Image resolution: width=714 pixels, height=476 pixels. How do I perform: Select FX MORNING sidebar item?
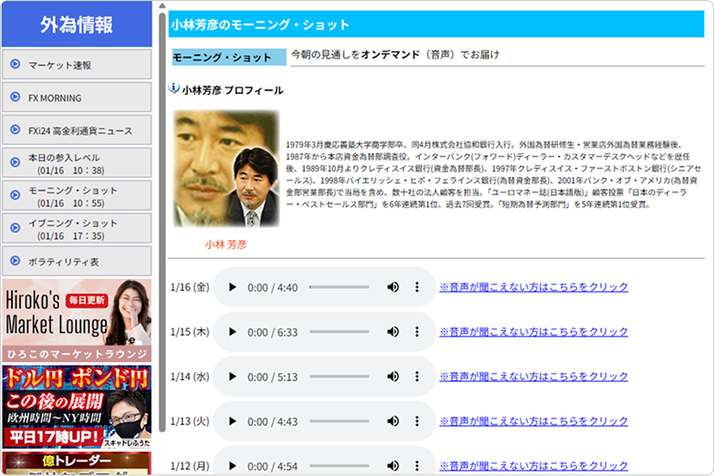point(77,98)
